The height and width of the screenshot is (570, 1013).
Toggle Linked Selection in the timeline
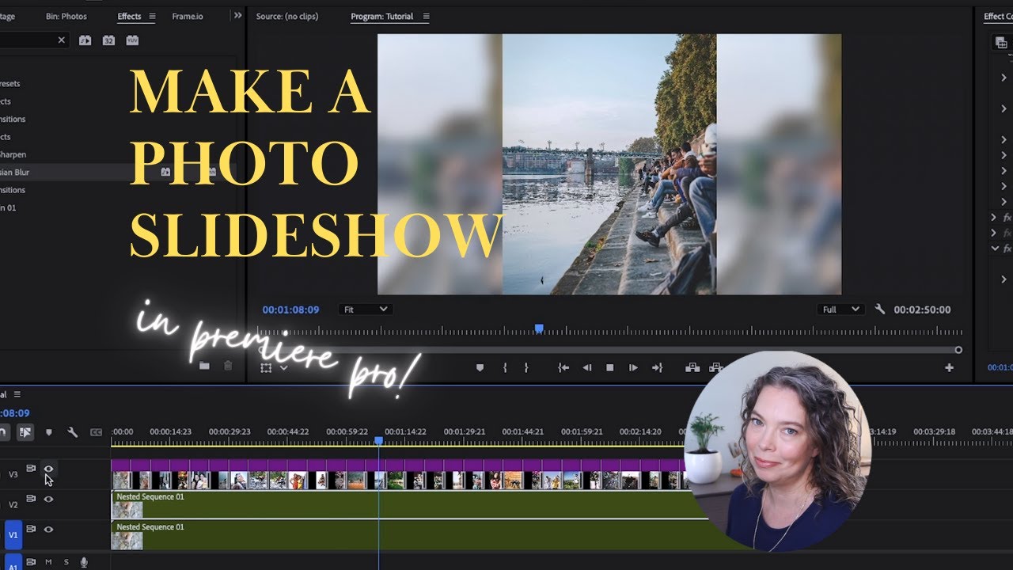[x=25, y=432]
